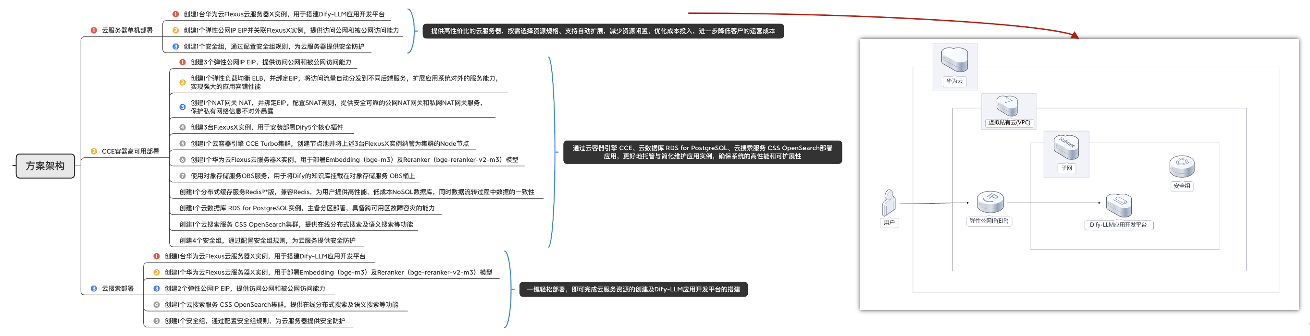The width and height of the screenshot is (1310, 336).
Task: Click node 创建2个弹性公网IP EIP
Action: (x=245, y=289)
